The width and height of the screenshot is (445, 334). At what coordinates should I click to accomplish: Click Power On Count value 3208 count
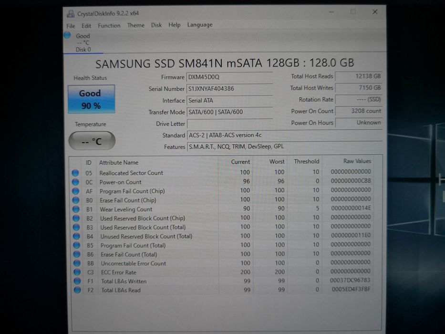click(x=359, y=111)
